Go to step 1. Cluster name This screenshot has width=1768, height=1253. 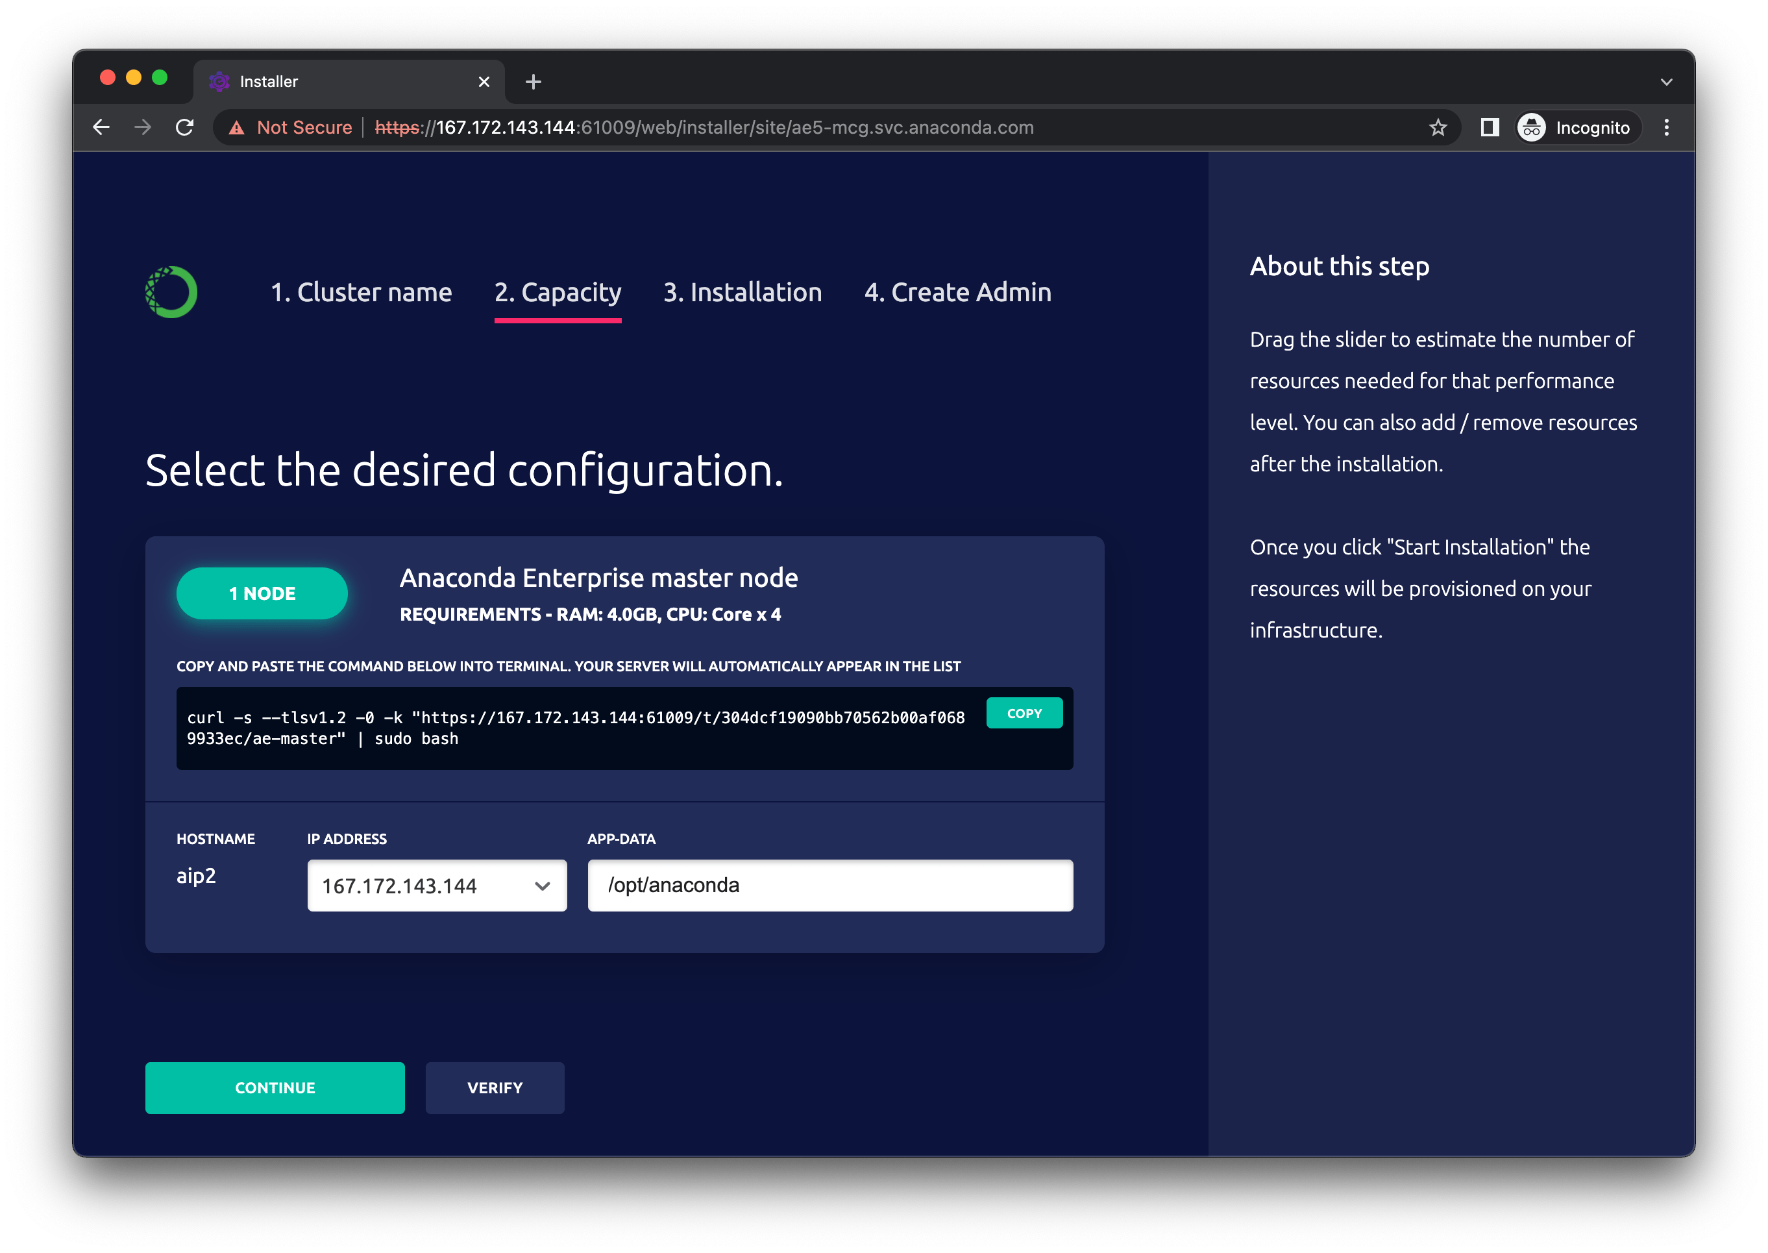point(361,292)
